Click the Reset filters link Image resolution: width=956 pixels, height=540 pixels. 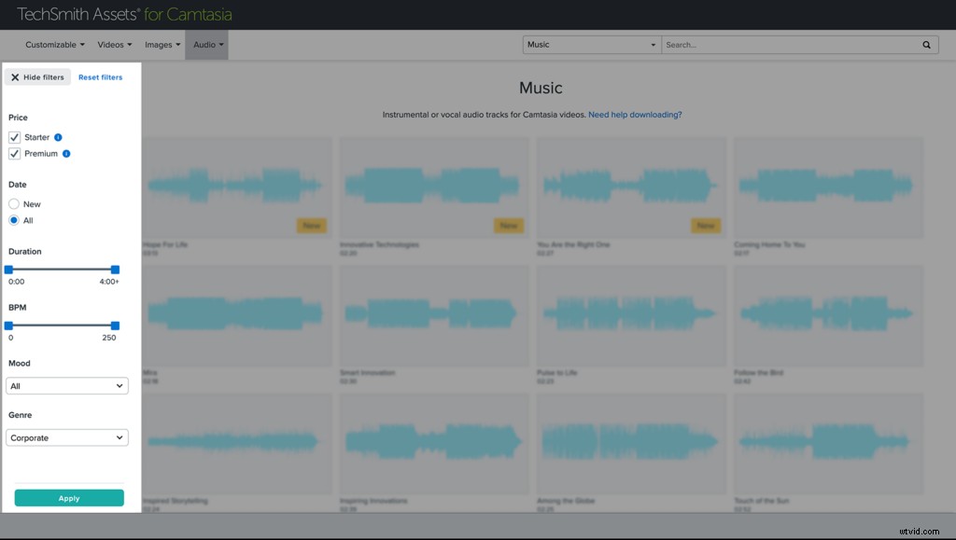(101, 76)
